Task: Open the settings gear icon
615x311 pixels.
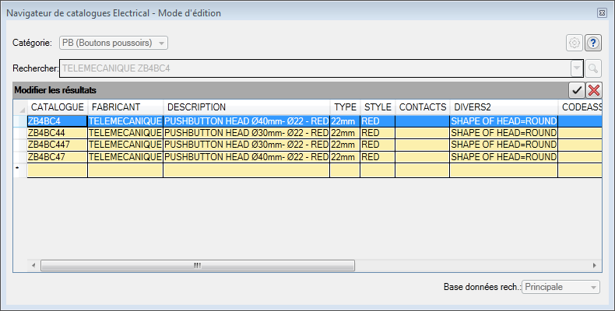Action: point(575,43)
